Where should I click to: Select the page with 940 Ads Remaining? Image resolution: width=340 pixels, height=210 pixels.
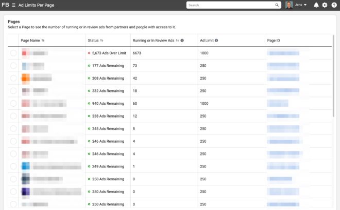[13, 103]
